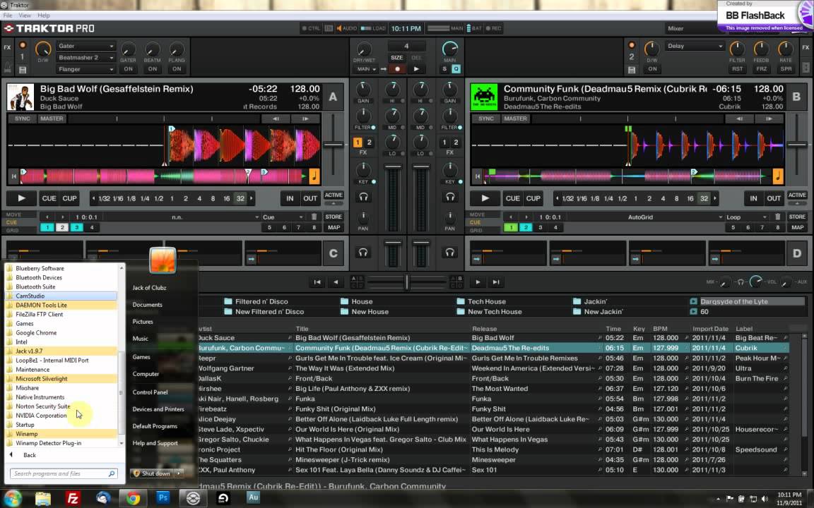Toggle SYNC on deck A
Viewport: 814px width, 508px height.
(23, 119)
